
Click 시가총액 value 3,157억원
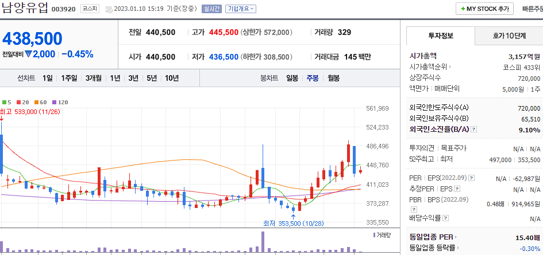point(524,56)
